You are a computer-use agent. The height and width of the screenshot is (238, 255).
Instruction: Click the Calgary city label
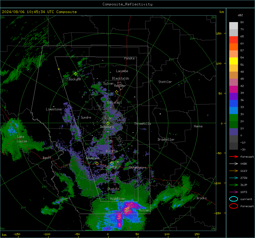click(x=110, y=166)
